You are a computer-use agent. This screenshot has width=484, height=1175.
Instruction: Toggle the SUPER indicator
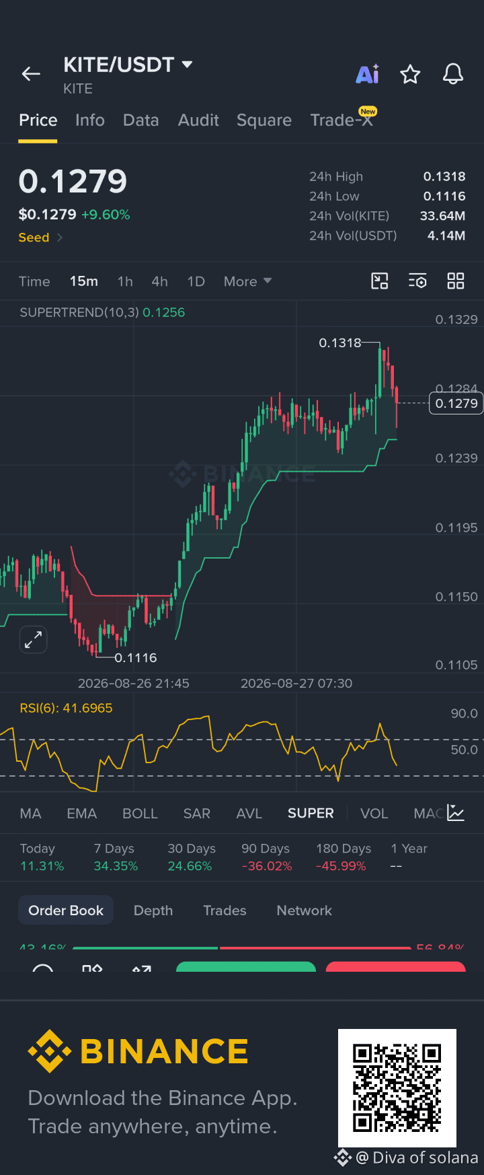[311, 814]
